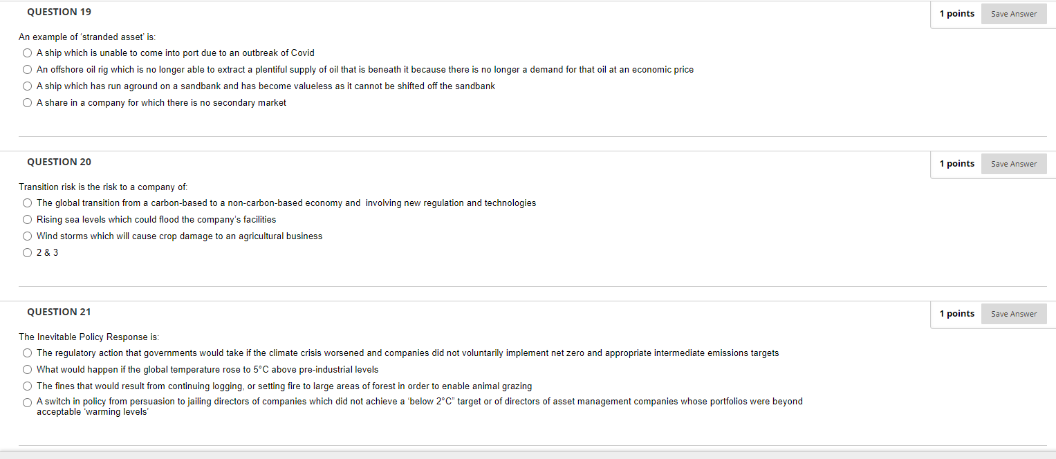Choose the global transition answer for Question 20
Image resolution: width=1056 pixels, height=459 pixels.
[27, 203]
